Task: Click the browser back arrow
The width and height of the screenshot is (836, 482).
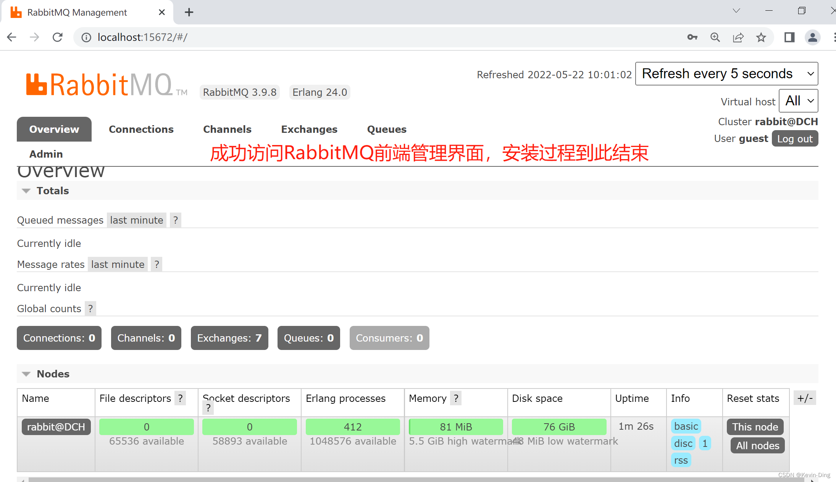Action: [12, 37]
